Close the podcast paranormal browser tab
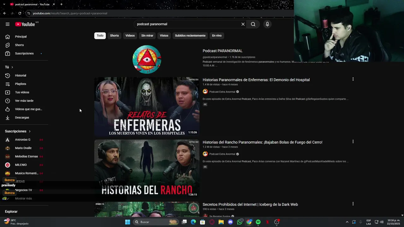404x227 pixels. click(54, 4)
